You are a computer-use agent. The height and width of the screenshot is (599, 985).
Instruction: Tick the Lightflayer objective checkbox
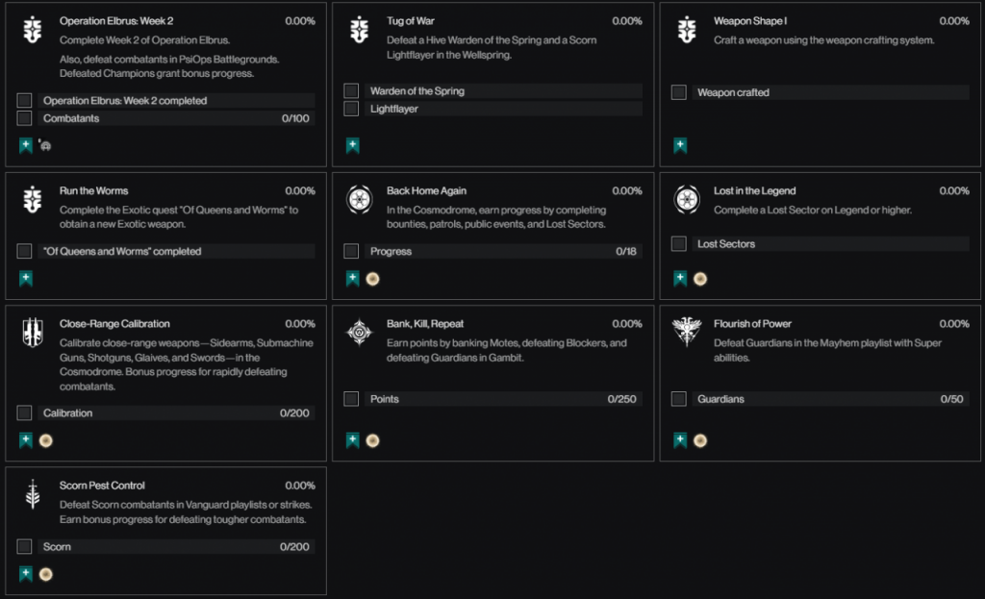[351, 109]
